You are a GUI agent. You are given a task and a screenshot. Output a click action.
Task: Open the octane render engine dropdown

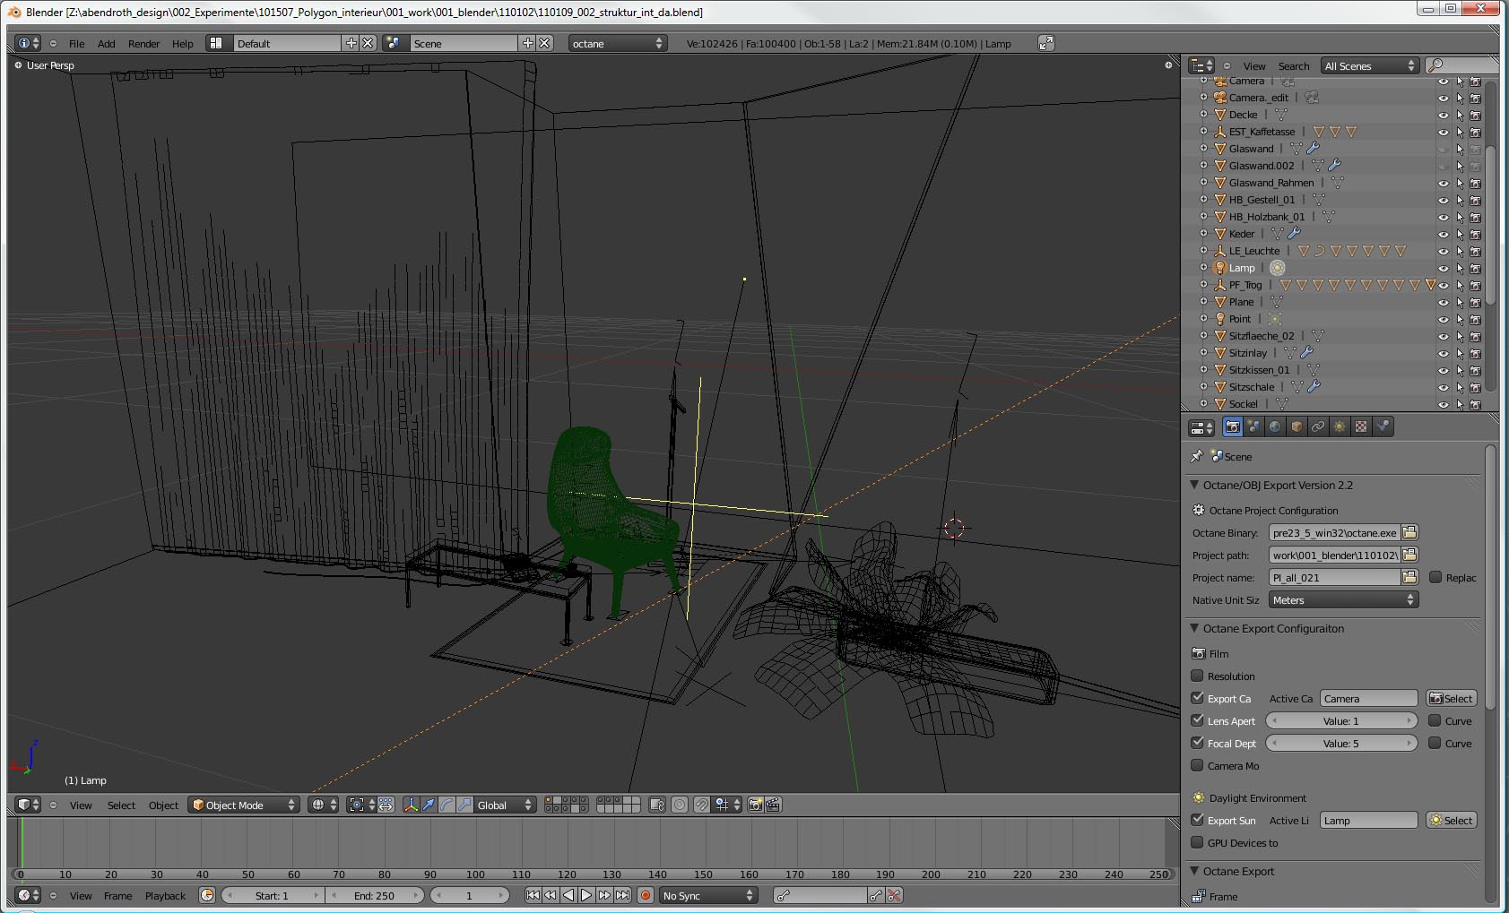(619, 43)
